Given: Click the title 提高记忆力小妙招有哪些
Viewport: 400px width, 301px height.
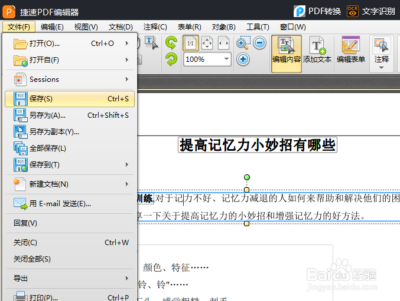Looking at the screenshot, I should point(258,145).
